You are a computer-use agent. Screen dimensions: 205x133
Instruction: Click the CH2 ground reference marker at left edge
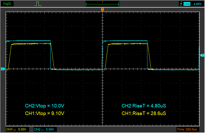tap(3, 69)
